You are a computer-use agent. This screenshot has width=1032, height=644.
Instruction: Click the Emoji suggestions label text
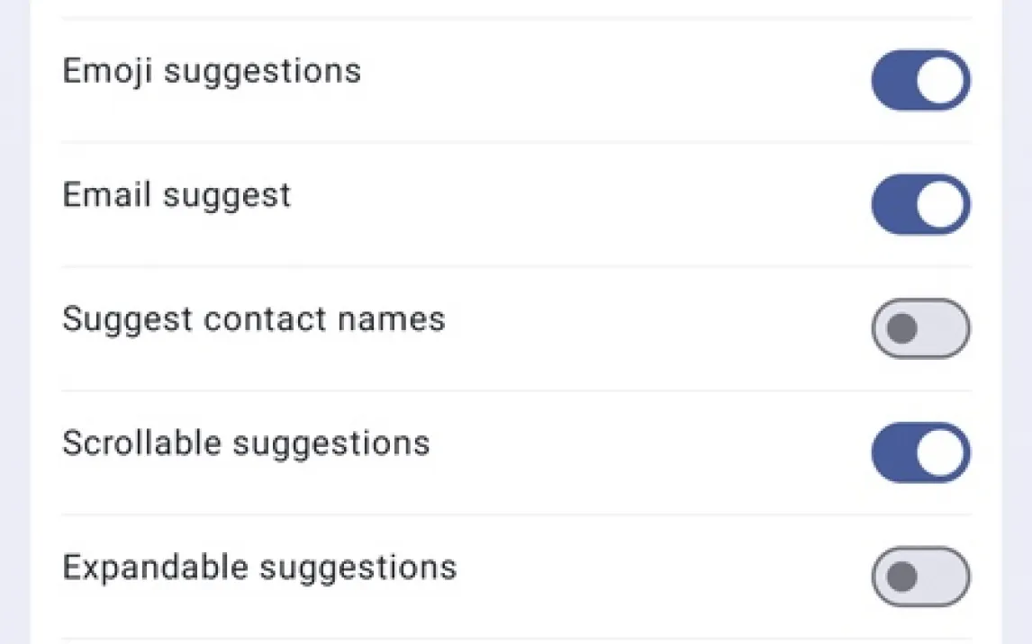tap(212, 71)
